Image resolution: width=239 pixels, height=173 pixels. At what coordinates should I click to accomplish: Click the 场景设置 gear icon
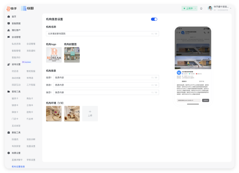point(9,153)
